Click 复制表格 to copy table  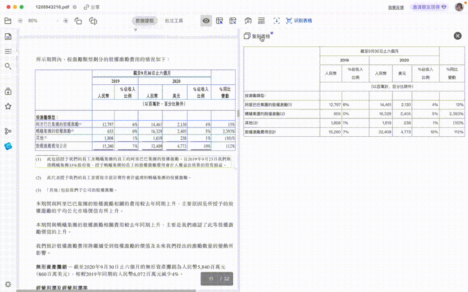[x=257, y=36]
